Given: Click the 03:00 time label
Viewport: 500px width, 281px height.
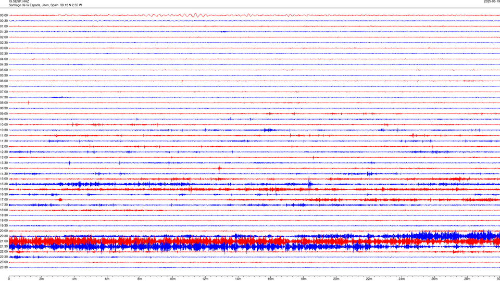Looking at the screenshot, I should coord(4,48).
